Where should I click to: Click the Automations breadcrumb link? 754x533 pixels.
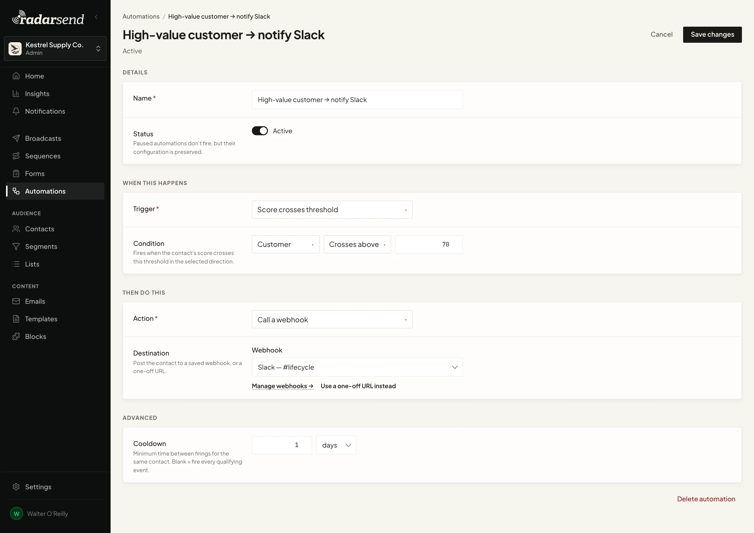[x=141, y=16]
